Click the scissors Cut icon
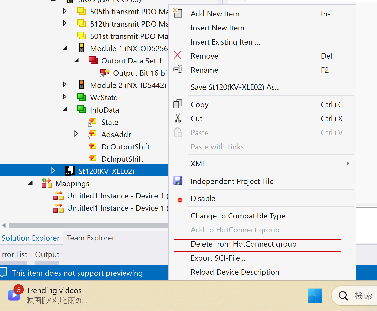377x311 pixels. click(178, 118)
